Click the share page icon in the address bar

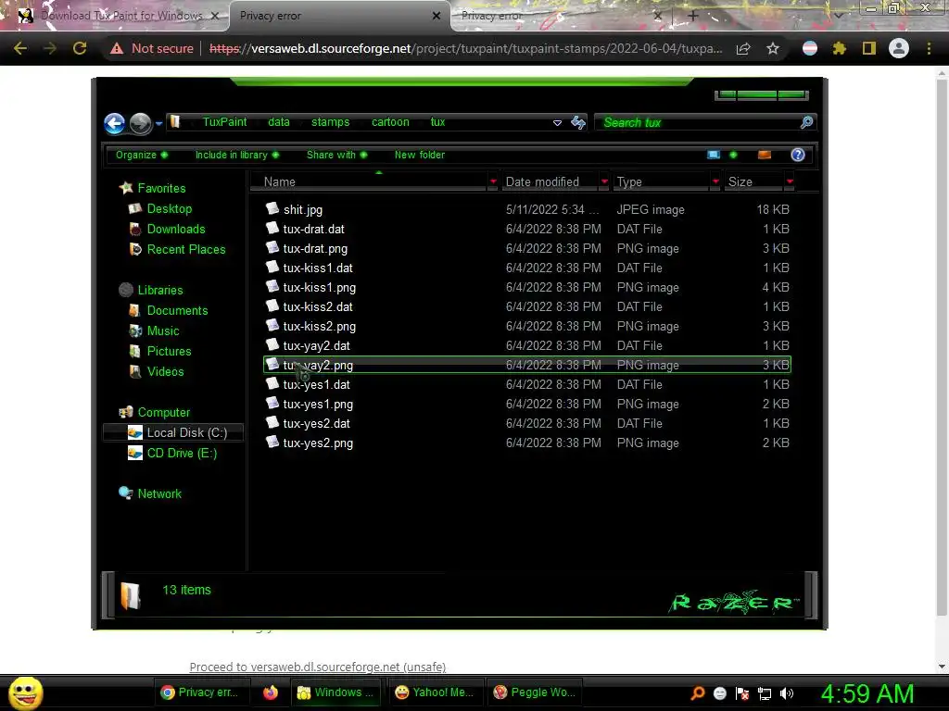[x=743, y=48]
